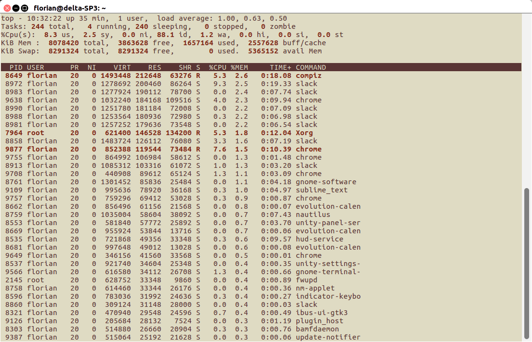
Task: Maximize the terminal window
Action: (25, 8)
